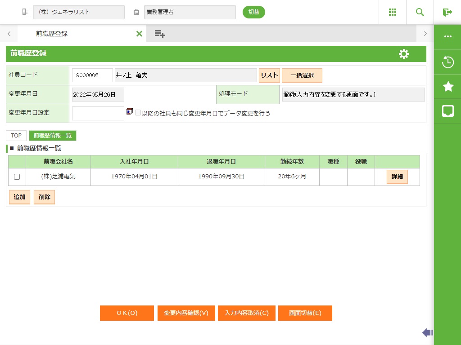Collapse side panel with purple arrow
Screen dimensions: 461x345
tap(427, 332)
